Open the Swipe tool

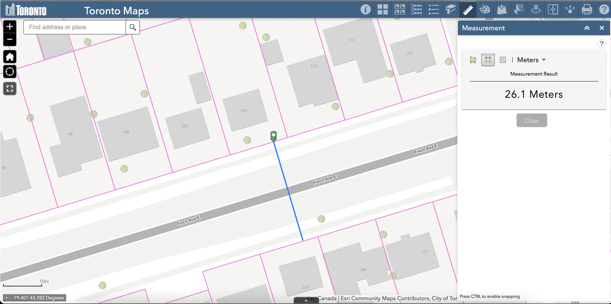coord(553,10)
